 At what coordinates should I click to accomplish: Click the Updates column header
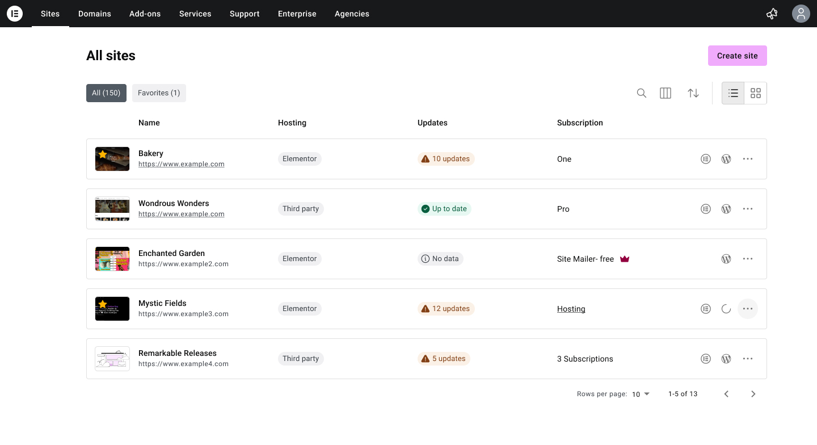(432, 123)
